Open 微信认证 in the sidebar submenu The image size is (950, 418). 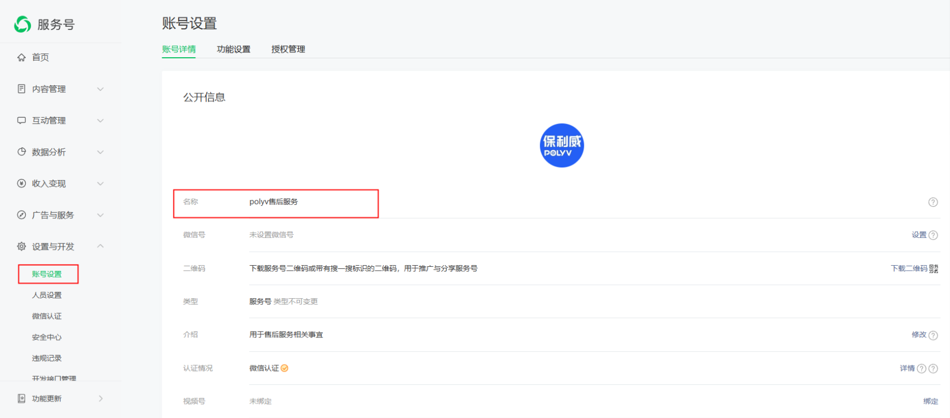click(x=47, y=316)
